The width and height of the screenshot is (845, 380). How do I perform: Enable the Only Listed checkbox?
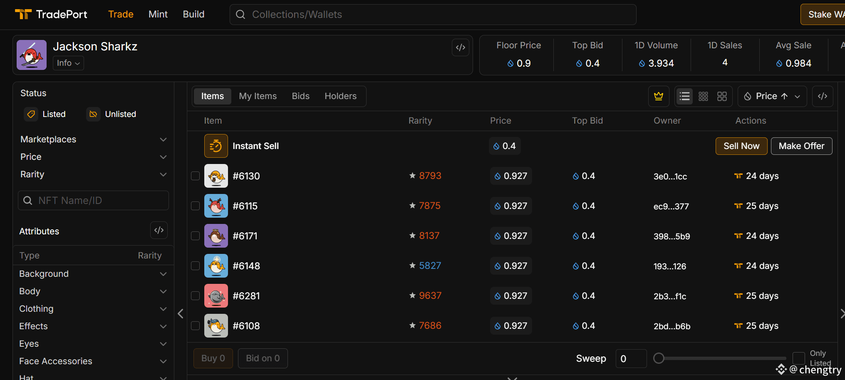coord(798,358)
